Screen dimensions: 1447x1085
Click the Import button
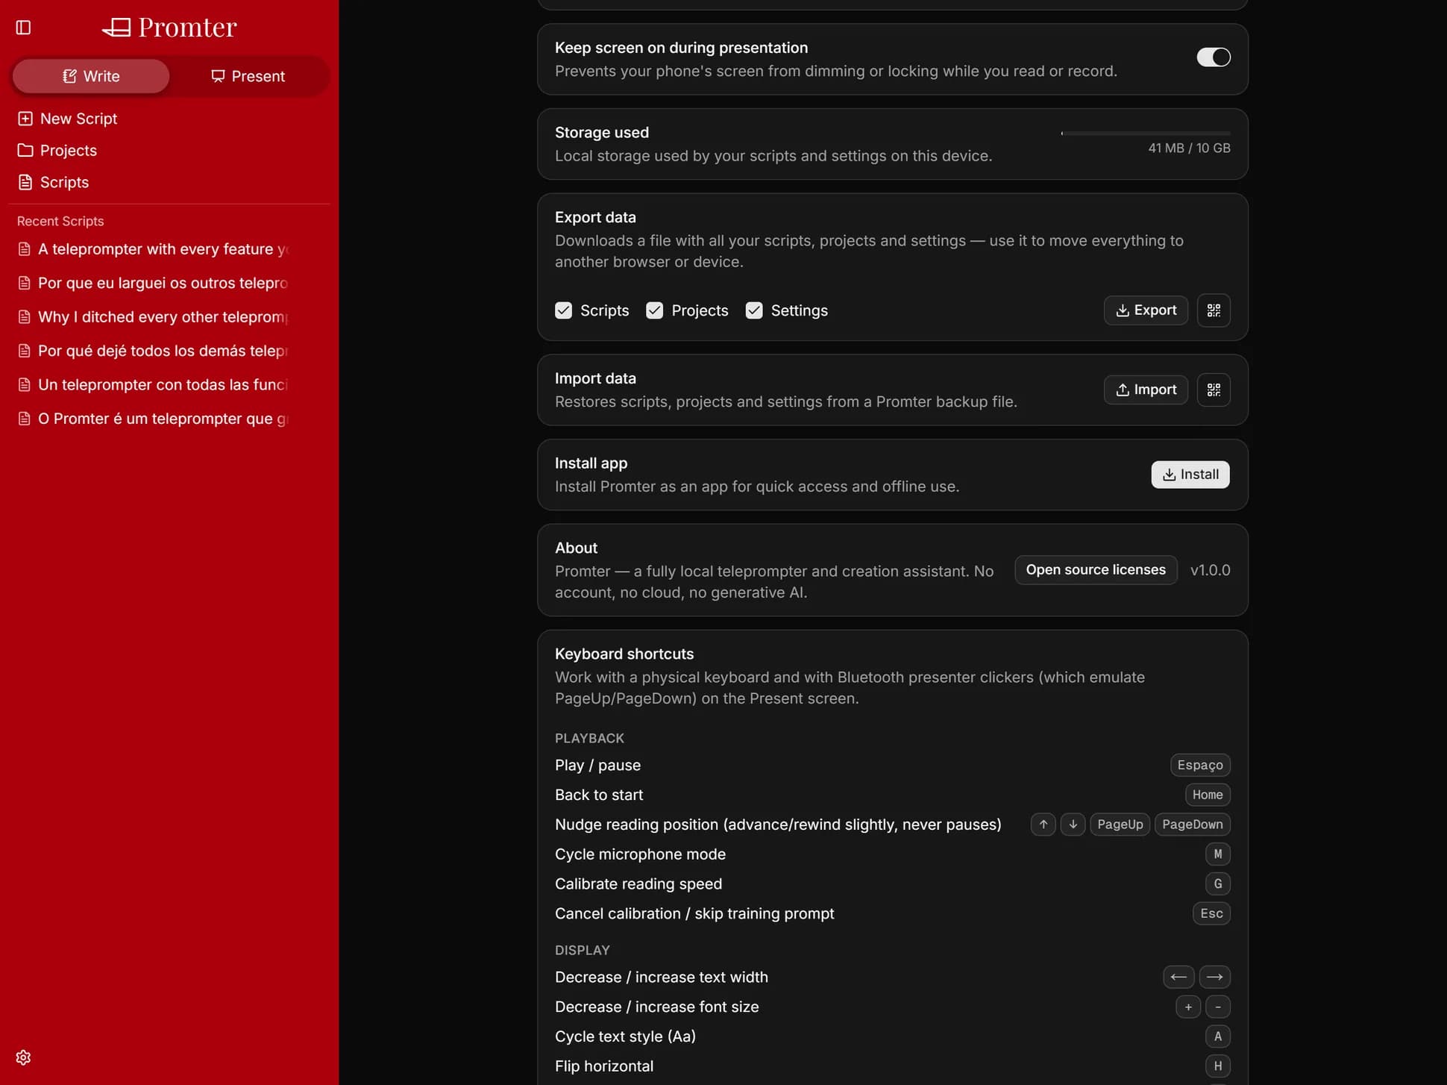tap(1146, 390)
